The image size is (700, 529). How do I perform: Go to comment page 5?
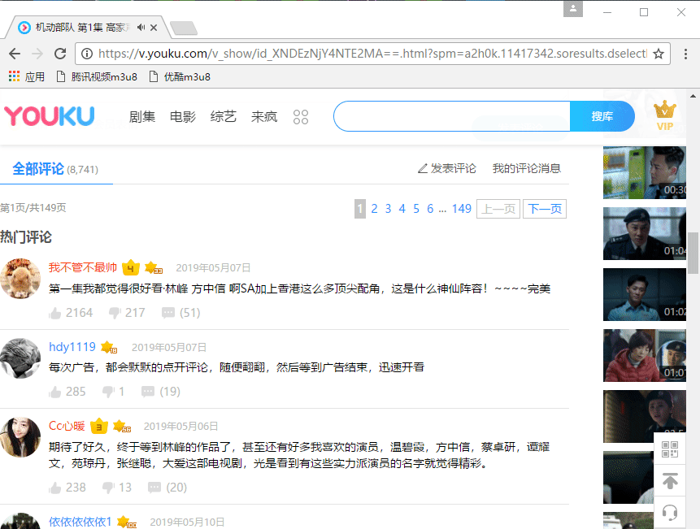(416, 209)
